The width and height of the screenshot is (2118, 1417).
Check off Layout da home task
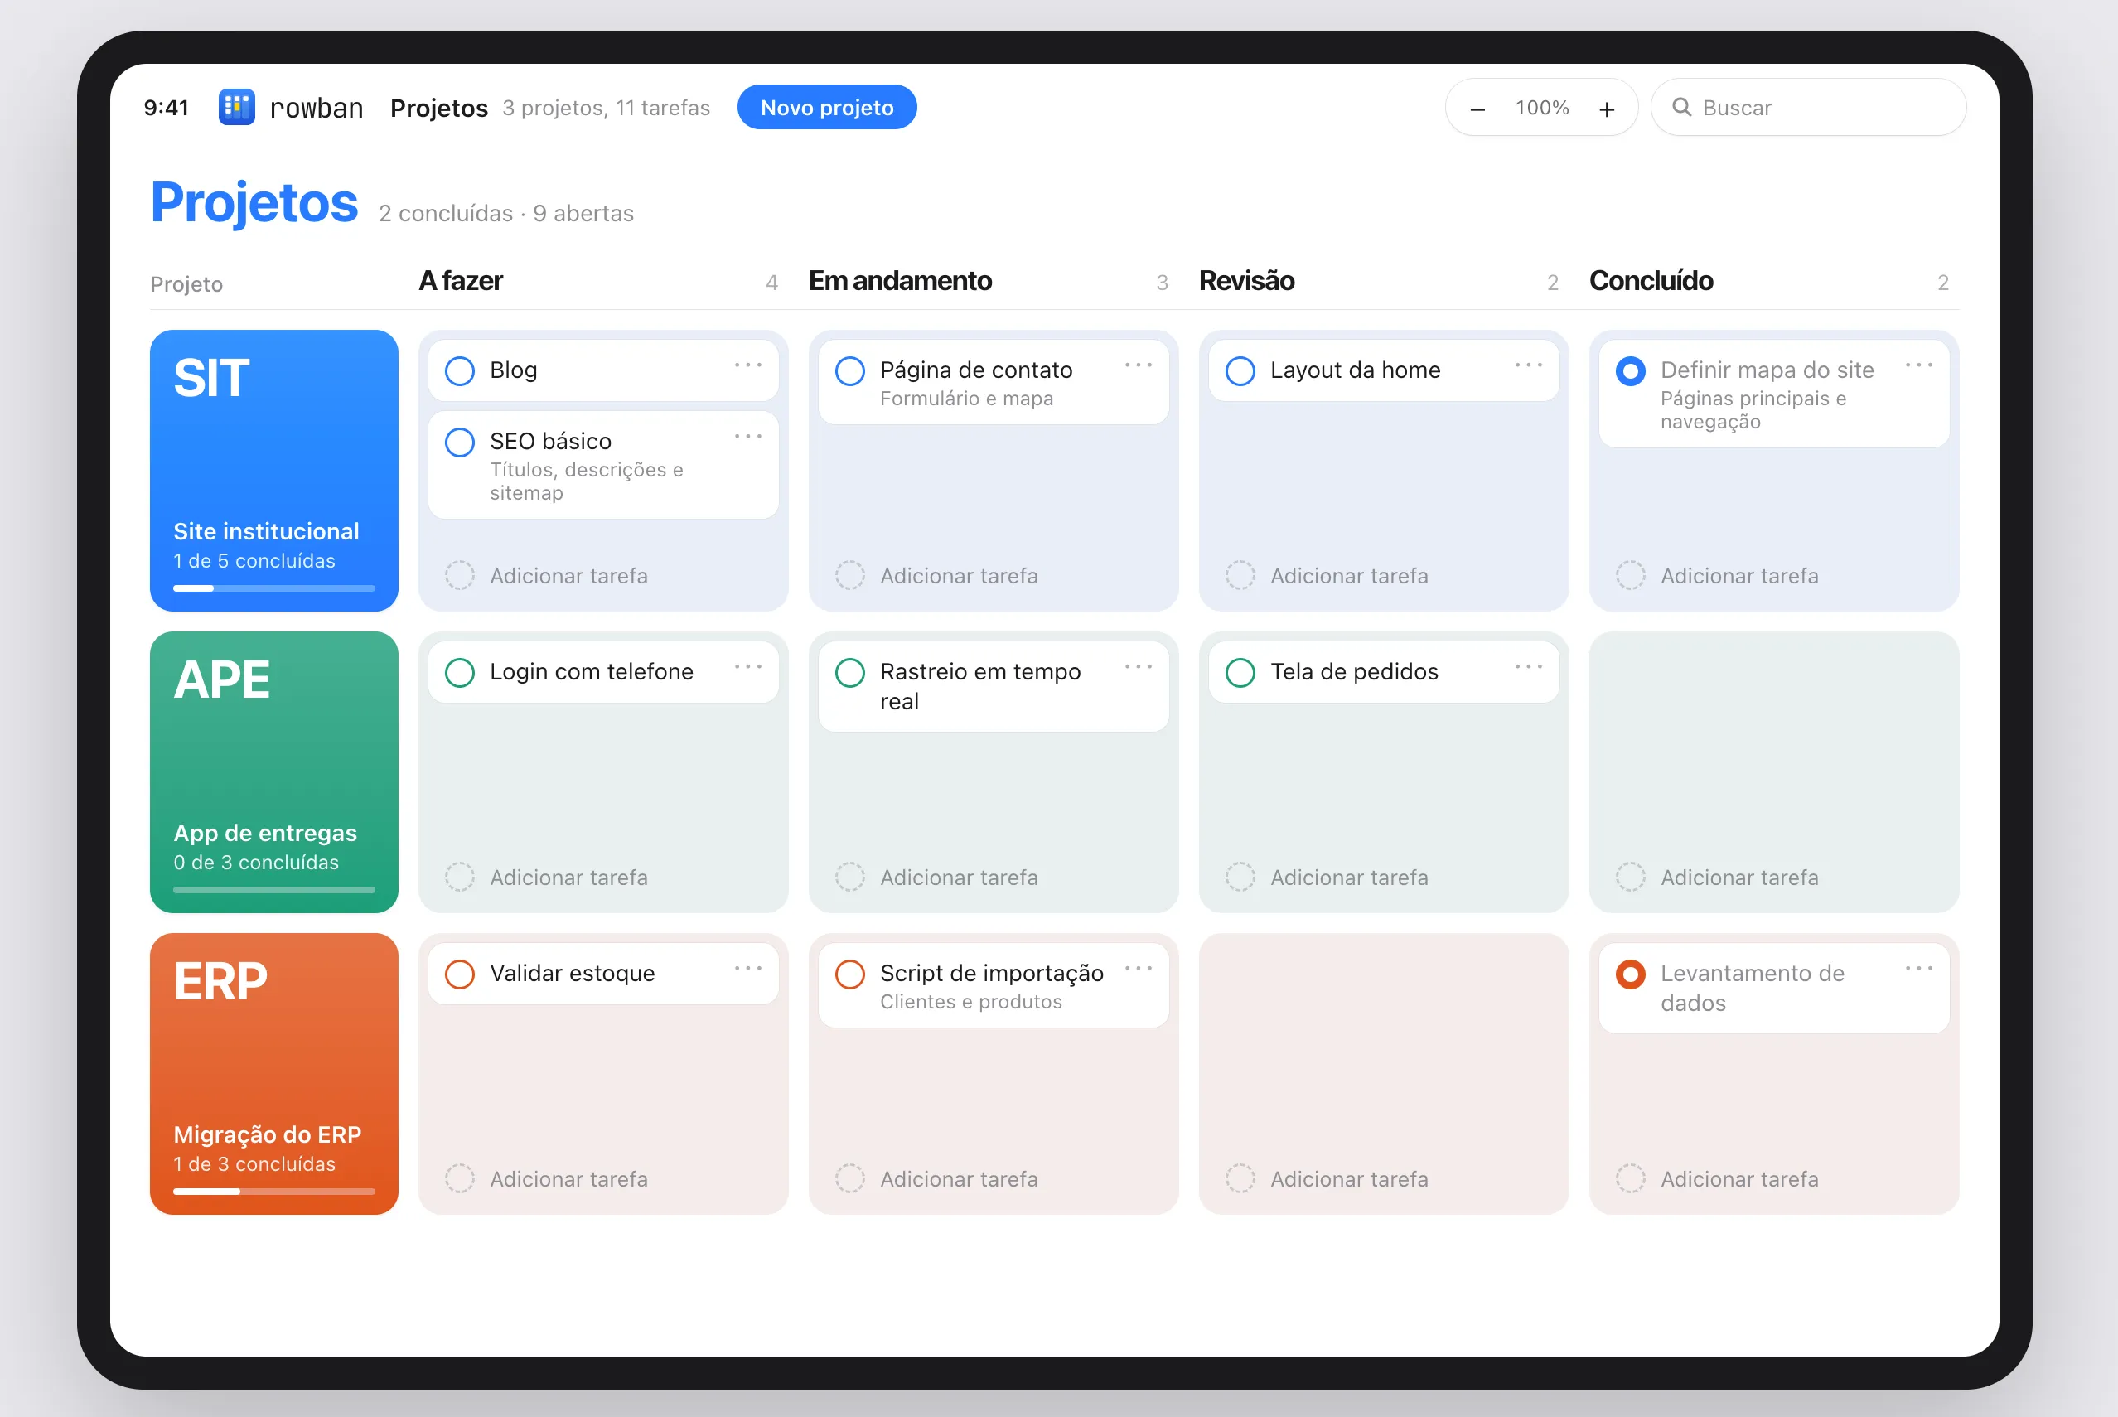click(1240, 370)
